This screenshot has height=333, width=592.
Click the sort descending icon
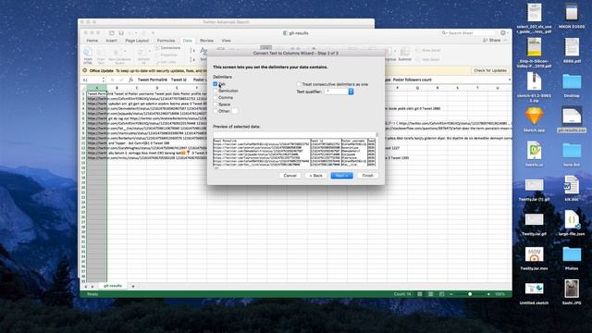(192, 59)
